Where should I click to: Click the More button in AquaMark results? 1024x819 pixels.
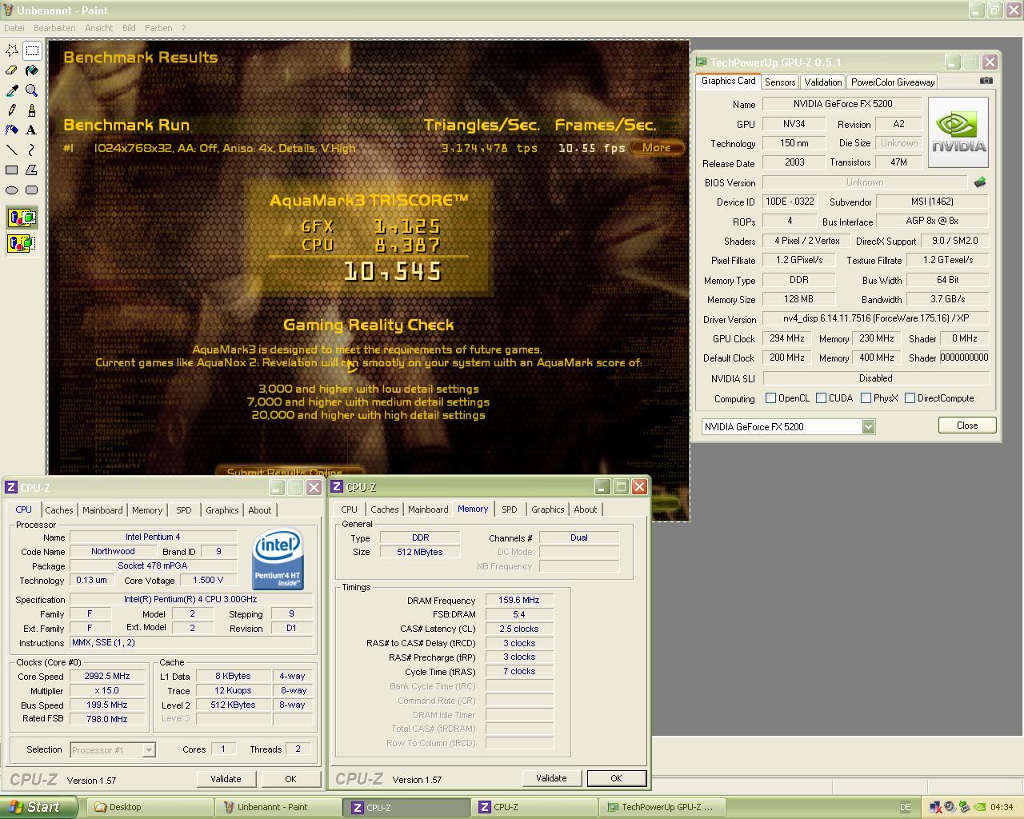[656, 147]
